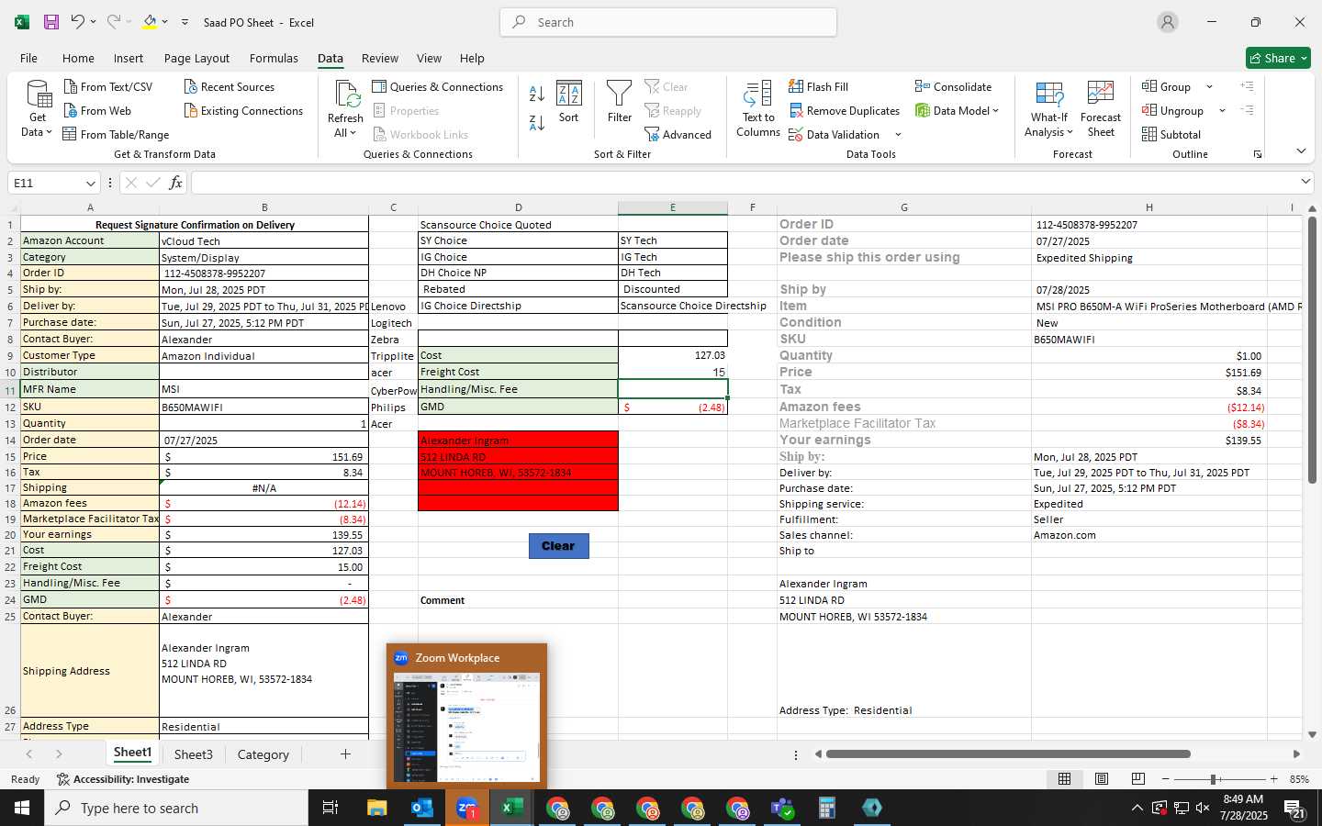The height and width of the screenshot is (826, 1322).
Task: Switch to Page Break Preview in status bar
Action: point(1138,779)
